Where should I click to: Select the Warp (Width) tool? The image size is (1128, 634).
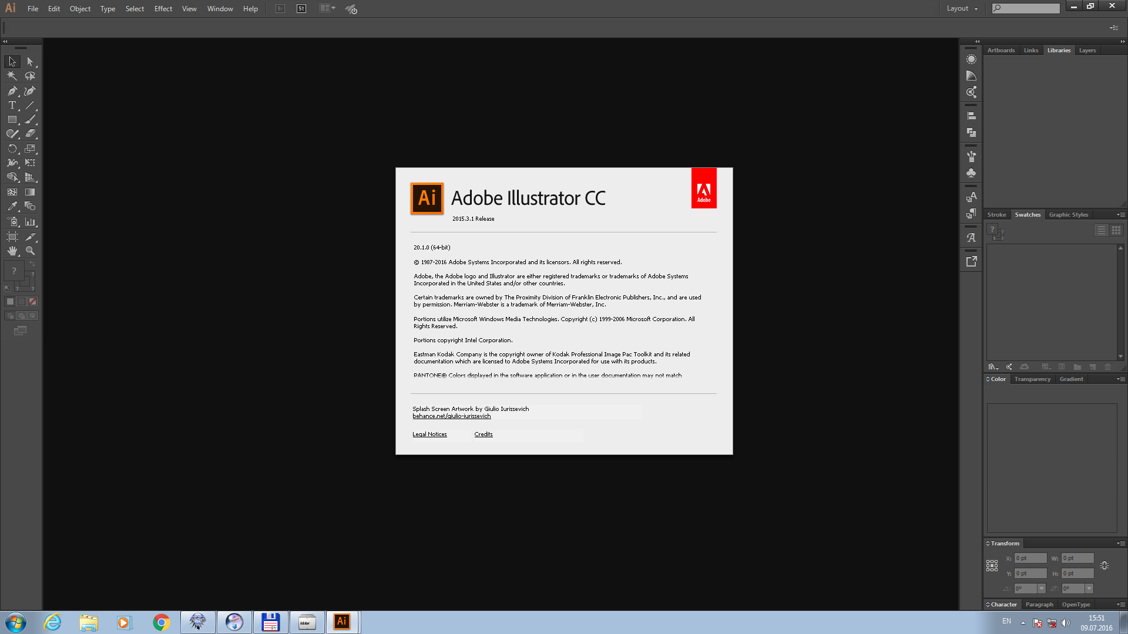(12, 163)
